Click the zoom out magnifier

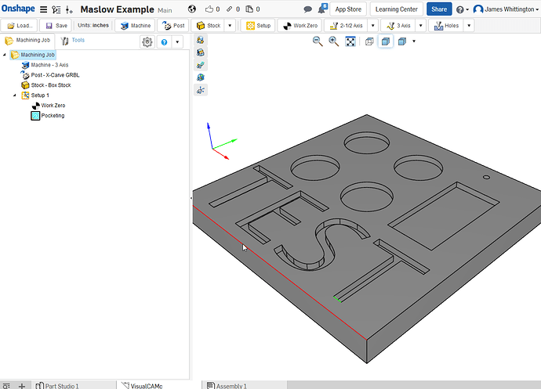[x=318, y=41]
